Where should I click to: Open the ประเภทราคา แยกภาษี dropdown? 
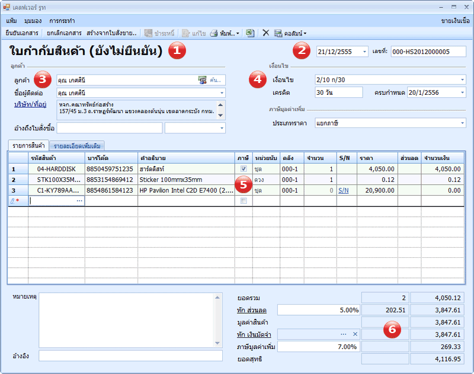coord(462,124)
